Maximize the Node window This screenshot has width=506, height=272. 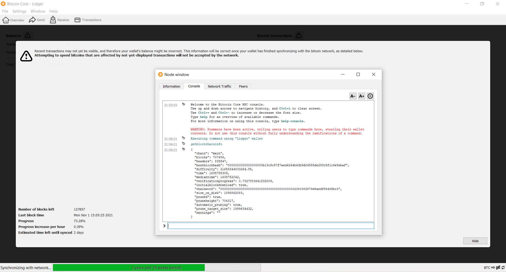358,74
